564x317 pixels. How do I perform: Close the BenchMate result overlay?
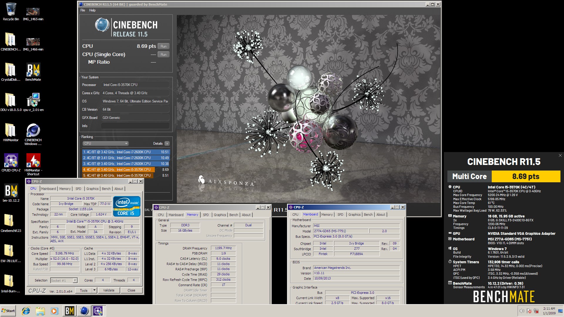pos(560,156)
